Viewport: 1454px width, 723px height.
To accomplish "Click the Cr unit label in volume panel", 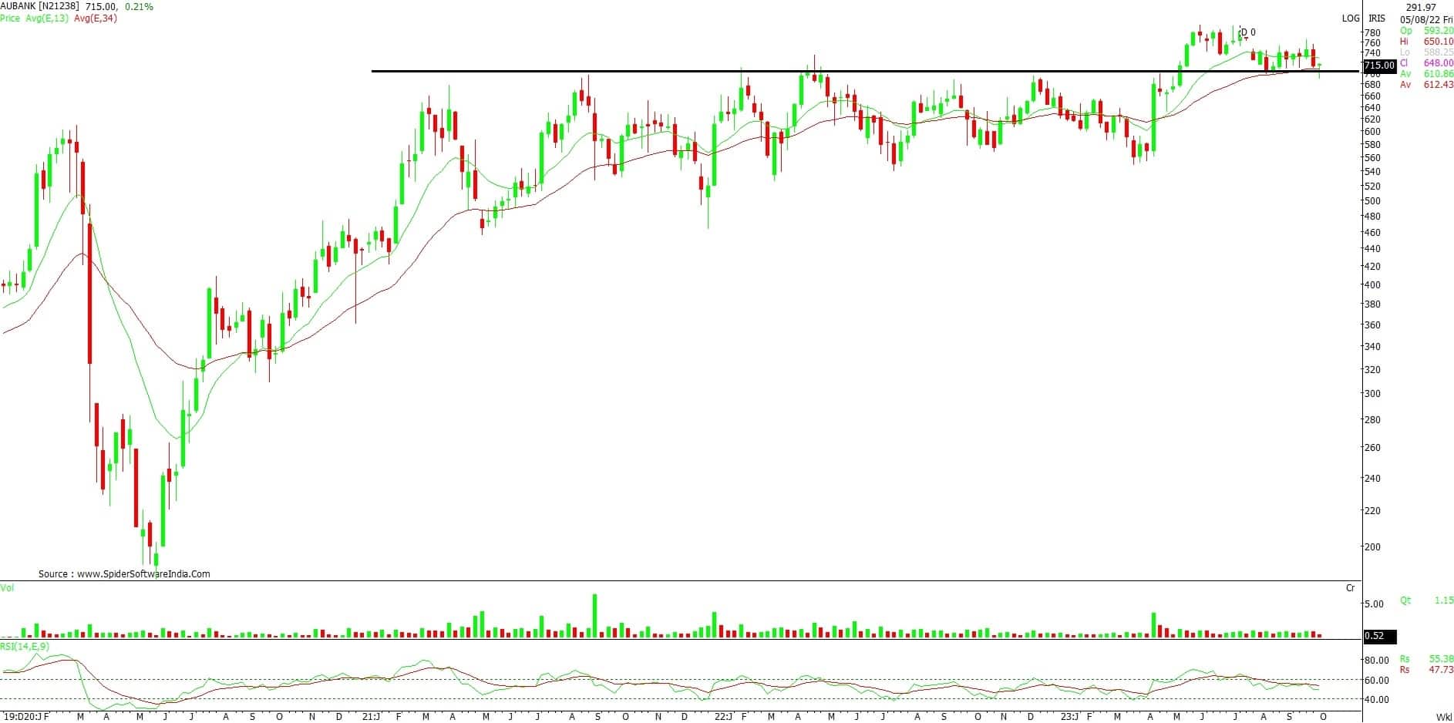I will tap(1350, 588).
